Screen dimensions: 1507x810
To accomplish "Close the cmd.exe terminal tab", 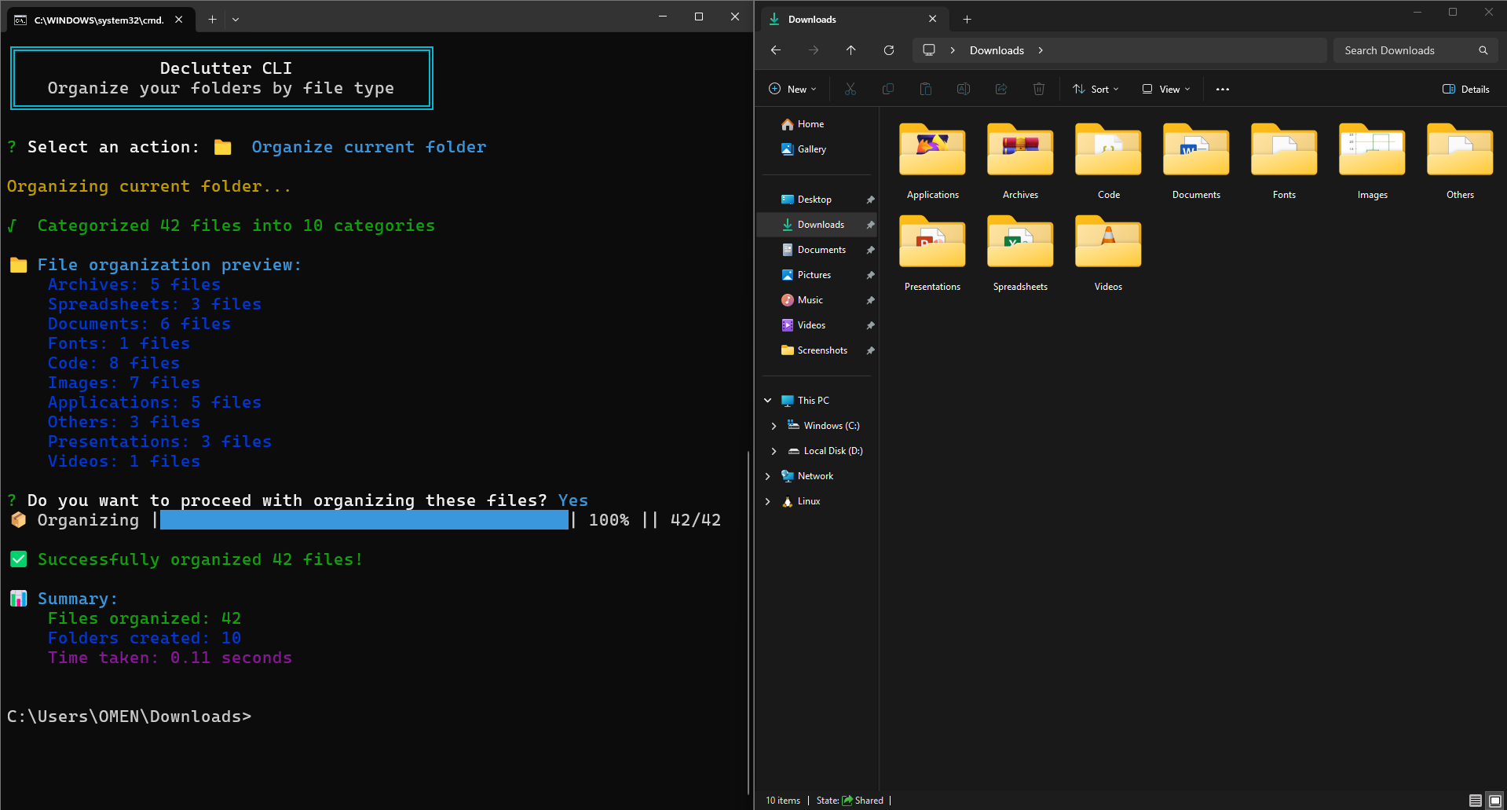I will pos(179,20).
